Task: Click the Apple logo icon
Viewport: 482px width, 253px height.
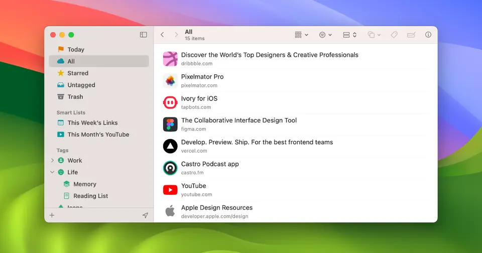Action: pyautogui.click(x=170, y=211)
